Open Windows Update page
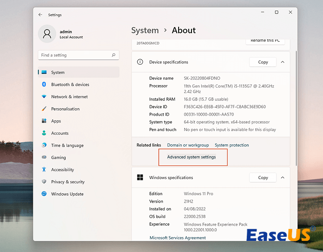The image size is (323, 252). 67,194
